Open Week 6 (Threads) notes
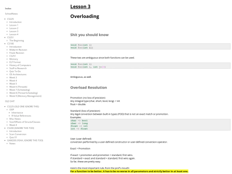Image resolution: width=232 pixels, height=174 pixels. (18, 87)
